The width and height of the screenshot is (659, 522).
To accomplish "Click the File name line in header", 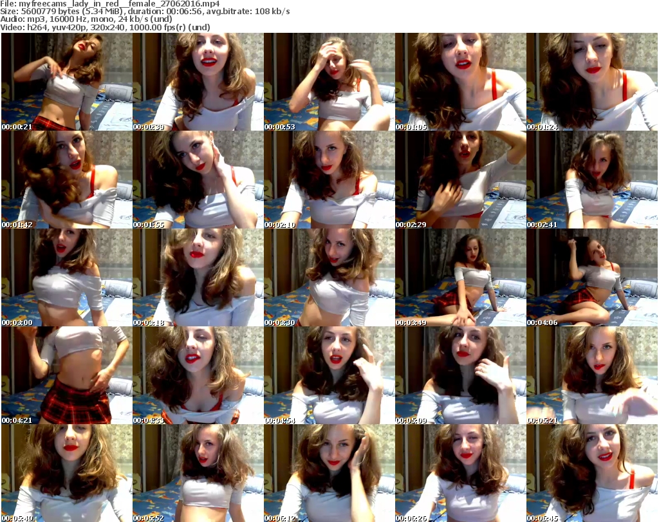I will click(110, 3).
